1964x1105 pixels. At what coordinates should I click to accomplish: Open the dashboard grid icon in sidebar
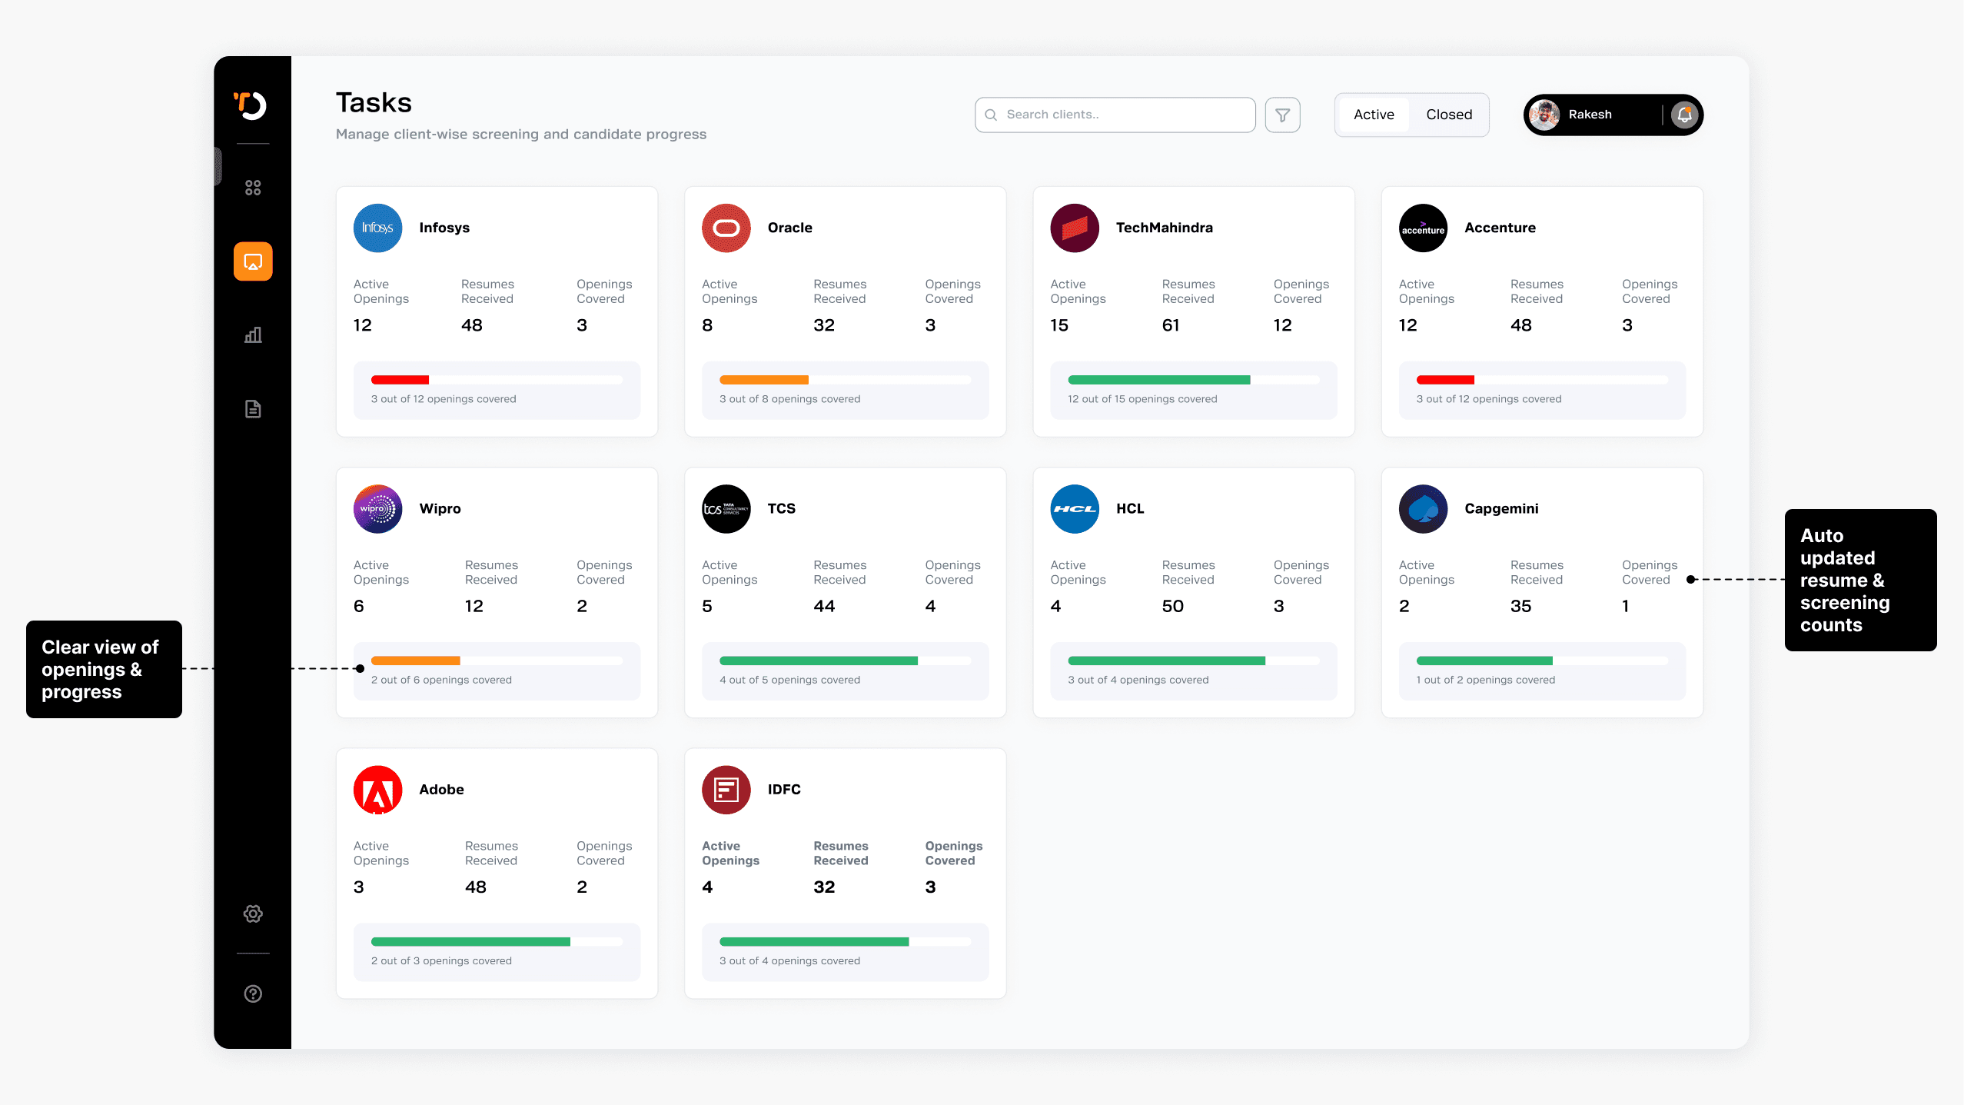pyautogui.click(x=253, y=188)
